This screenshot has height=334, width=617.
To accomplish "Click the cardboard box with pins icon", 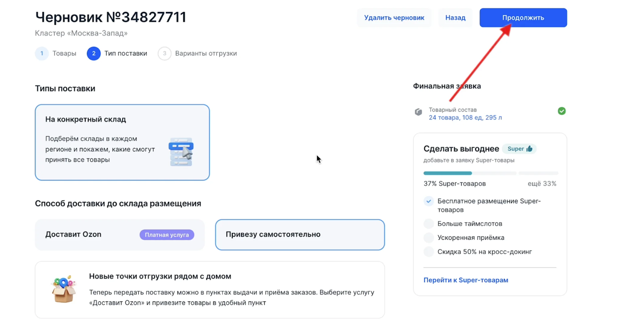I will 64,289.
